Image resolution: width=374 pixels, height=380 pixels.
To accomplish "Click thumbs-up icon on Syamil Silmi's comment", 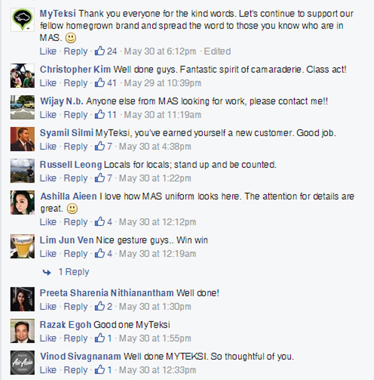I will click(x=100, y=146).
